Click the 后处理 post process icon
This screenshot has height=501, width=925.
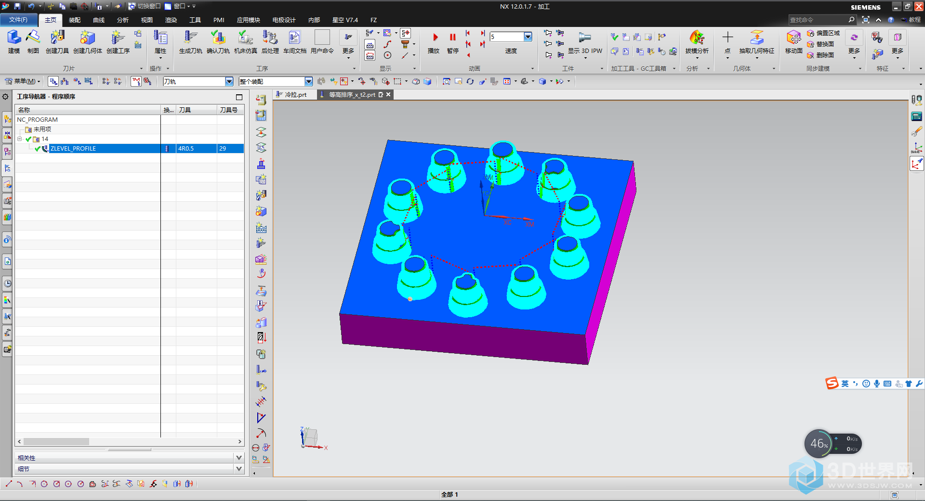coord(270,41)
